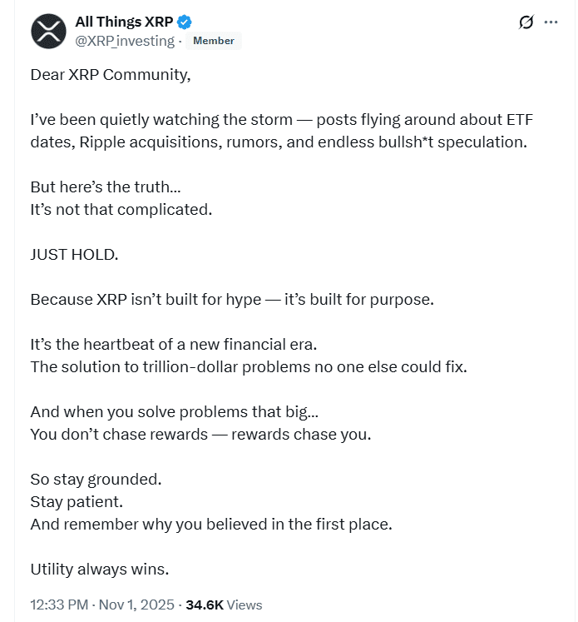
Task: Click the "Dear XRP Community," greeting line
Action: [111, 75]
